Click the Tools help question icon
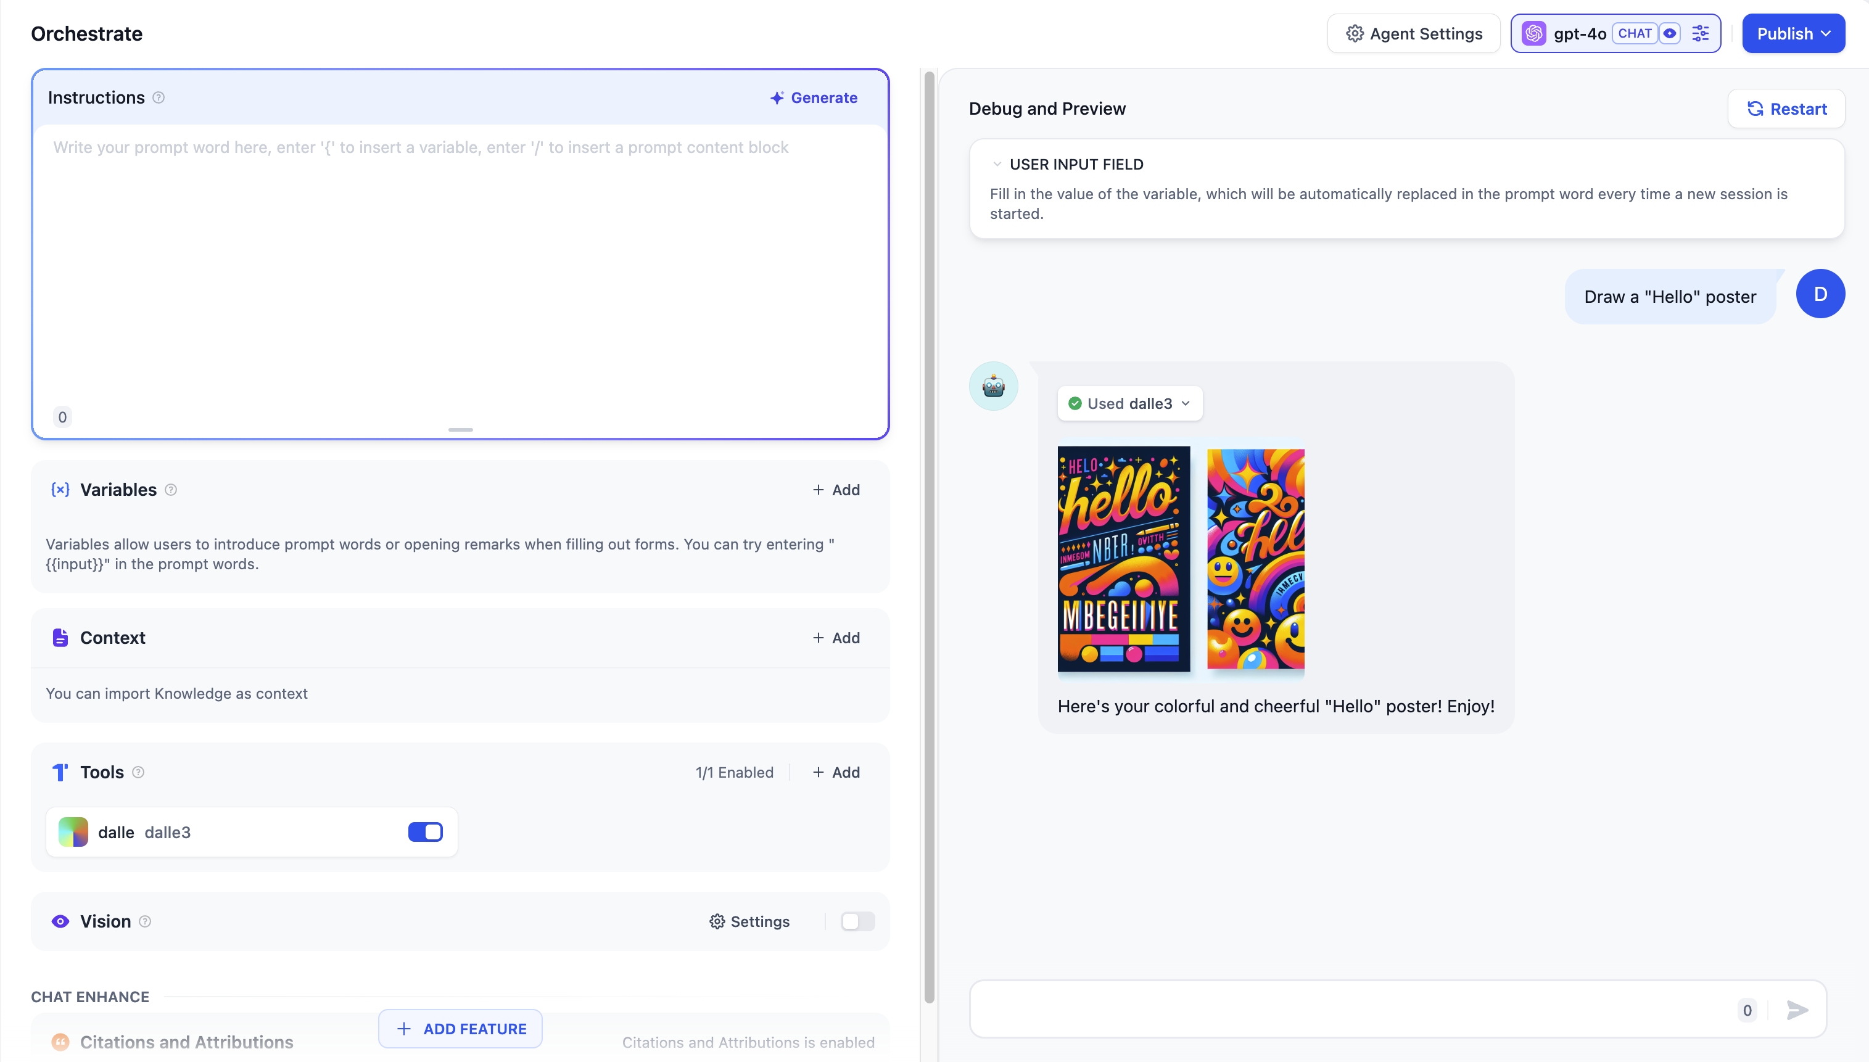The width and height of the screenshot is (1869, 1062). [x=138, y=772]
